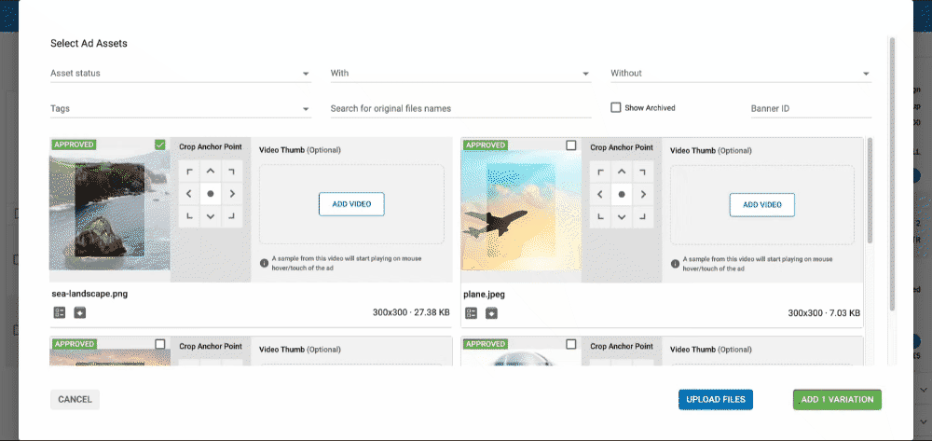Set plane.jpeg crop anchor to bottom-right corner
This screenshot has width=932, height=441.
click(x=643, y=215)
